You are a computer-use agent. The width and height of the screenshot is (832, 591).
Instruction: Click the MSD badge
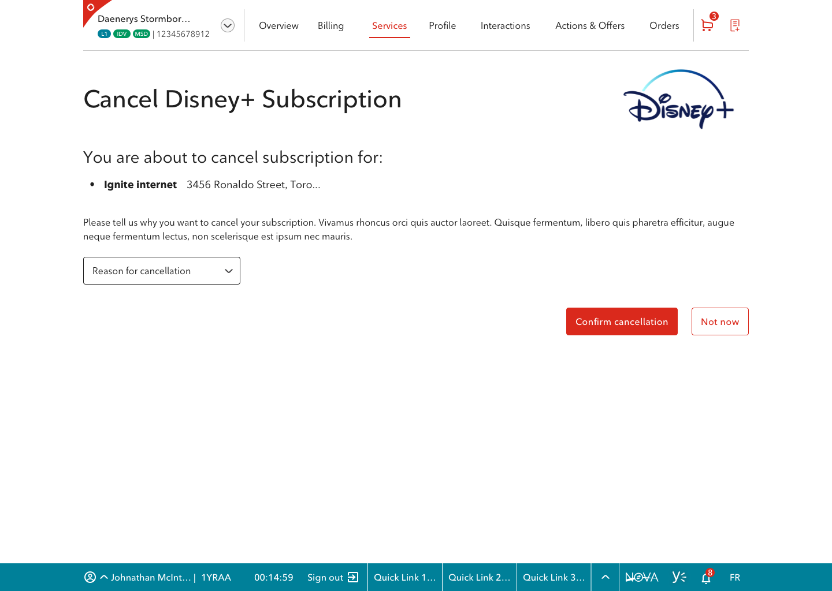142,34
